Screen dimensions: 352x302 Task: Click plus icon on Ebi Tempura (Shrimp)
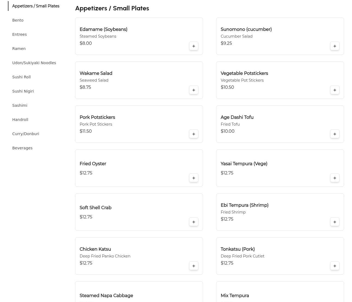coord(335,222)
